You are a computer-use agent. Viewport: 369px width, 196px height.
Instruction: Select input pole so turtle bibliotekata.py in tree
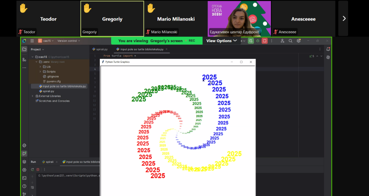pos(62,86)
